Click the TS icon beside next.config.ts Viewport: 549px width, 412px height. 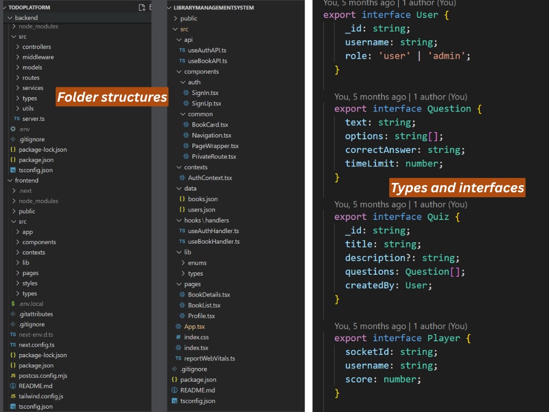click(x=13, y=345)
